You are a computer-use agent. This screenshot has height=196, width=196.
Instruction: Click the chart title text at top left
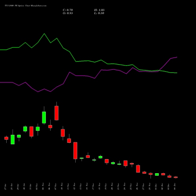(25, 6)
